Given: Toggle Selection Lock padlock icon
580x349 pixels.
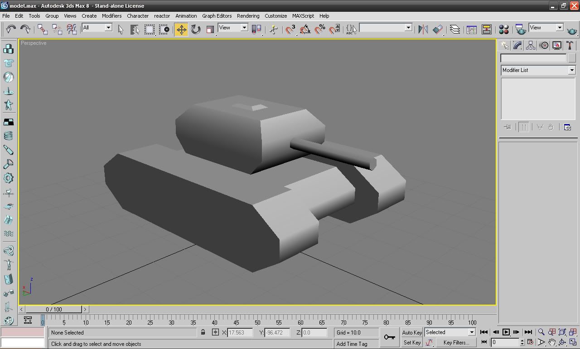Looking at the screenshot, I should (203, 332).
